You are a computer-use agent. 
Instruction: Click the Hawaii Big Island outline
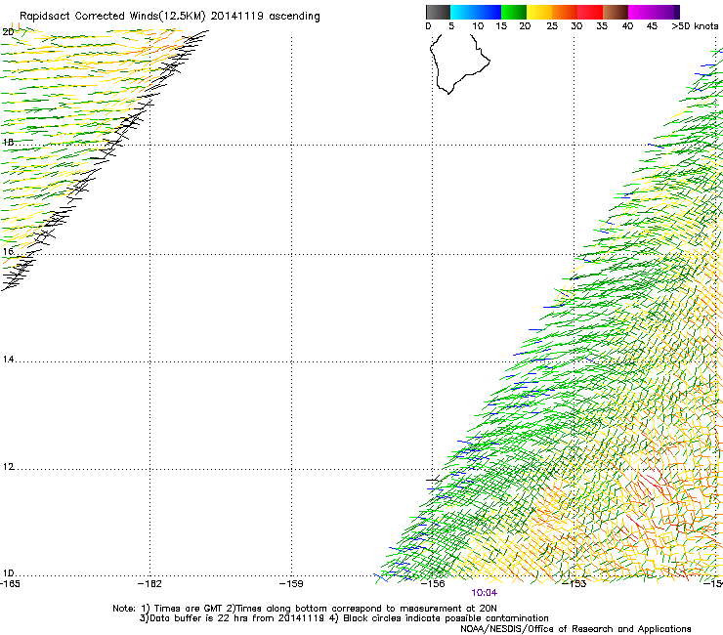pos(459,64)
